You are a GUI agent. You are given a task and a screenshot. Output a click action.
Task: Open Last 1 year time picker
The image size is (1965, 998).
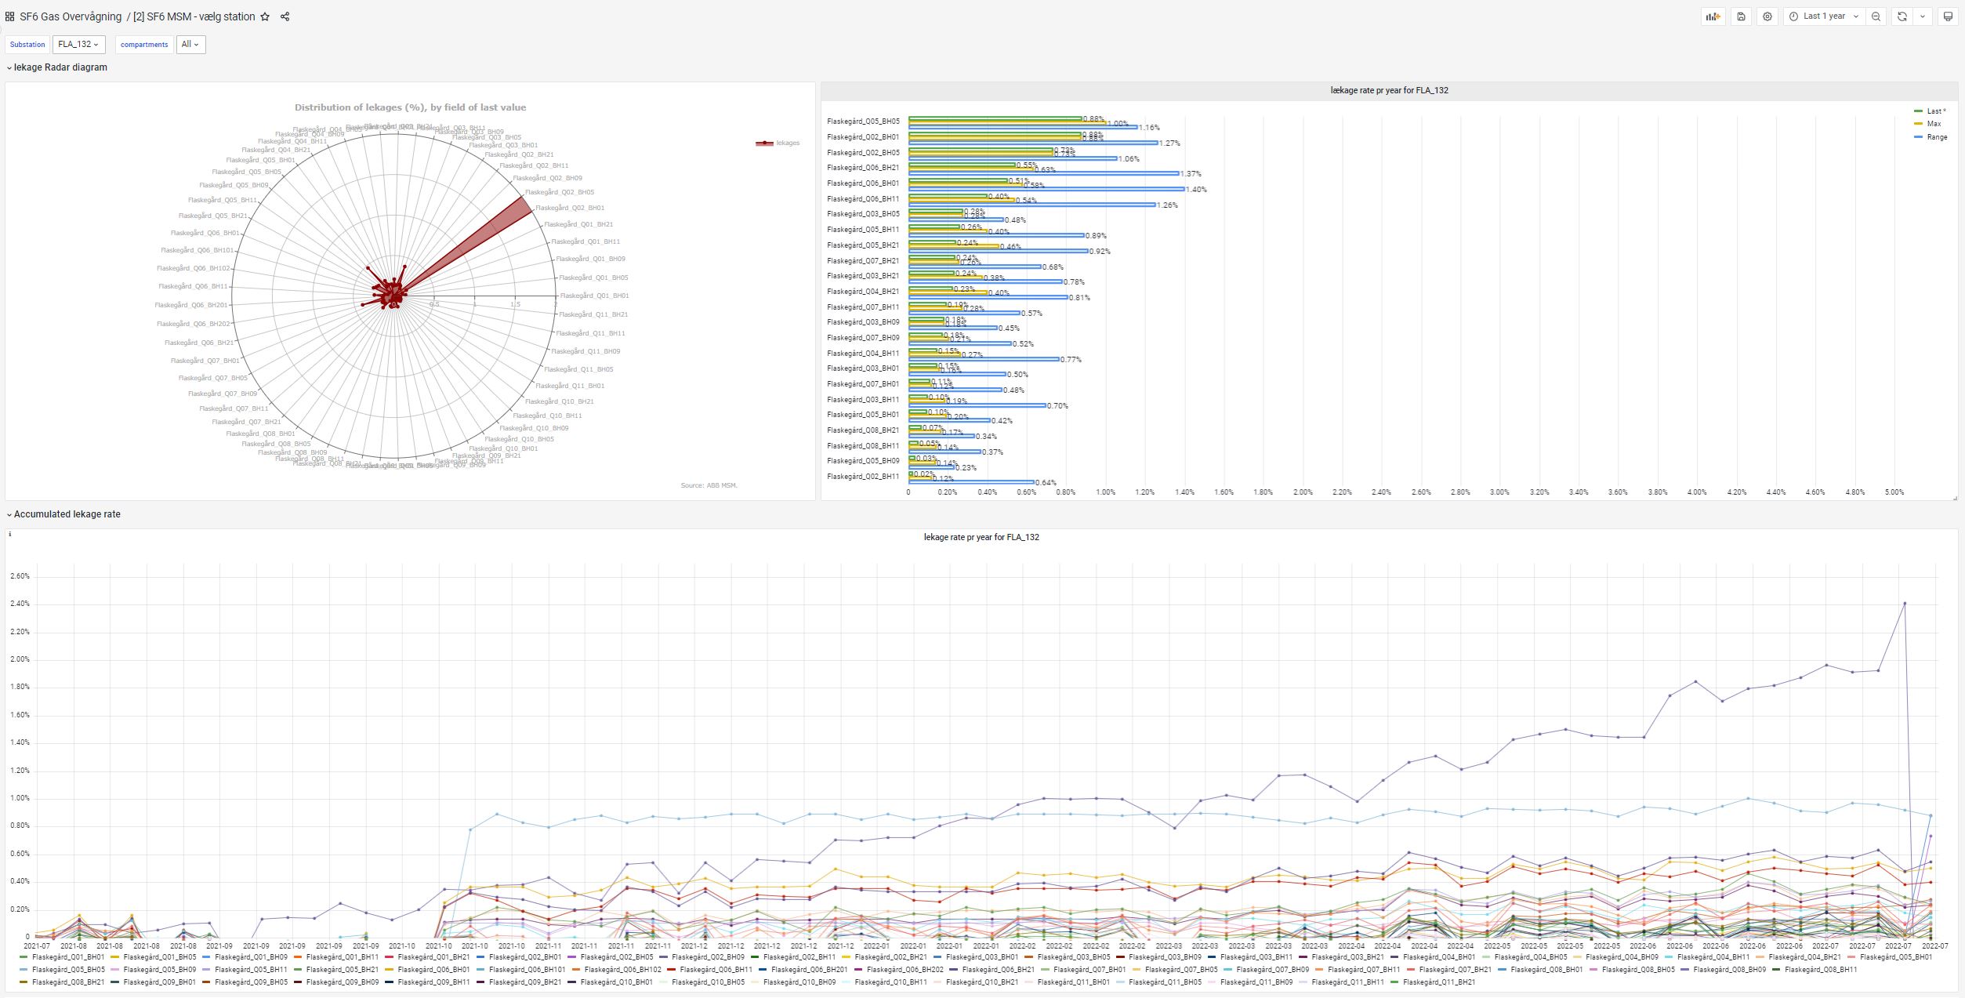(1823, 16)
